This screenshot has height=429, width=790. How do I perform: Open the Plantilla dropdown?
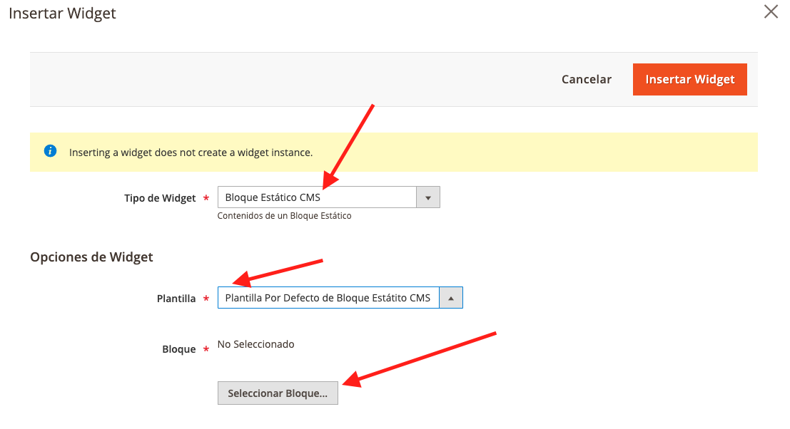coord(340,298)
